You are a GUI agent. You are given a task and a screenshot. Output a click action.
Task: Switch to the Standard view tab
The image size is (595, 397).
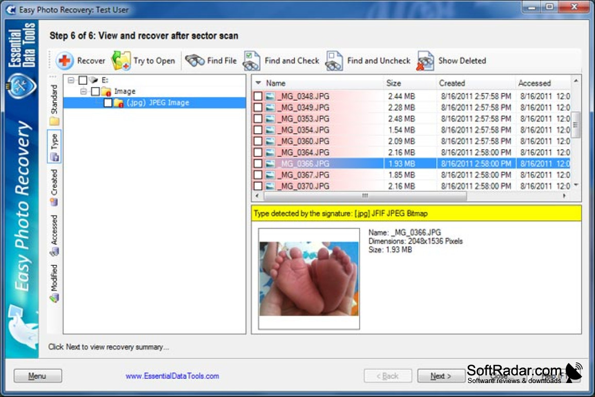(x=54, y=105)
